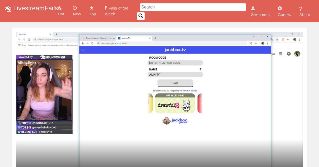
Task: Click reload in the front Chrome window
Action: (92, 43)
